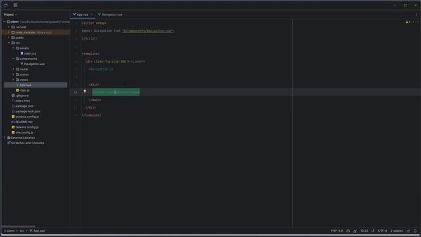The width and height of the screenshot is (421, 237).
Task: Open the PHP language level status widget
Action: click(x=337, y=231)
